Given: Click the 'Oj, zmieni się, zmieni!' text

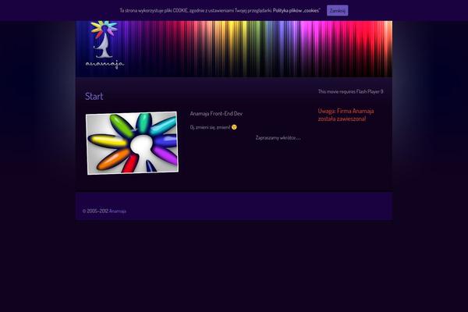Looking at the screenshot, I should pyautogui.click(x=210, y=127).
